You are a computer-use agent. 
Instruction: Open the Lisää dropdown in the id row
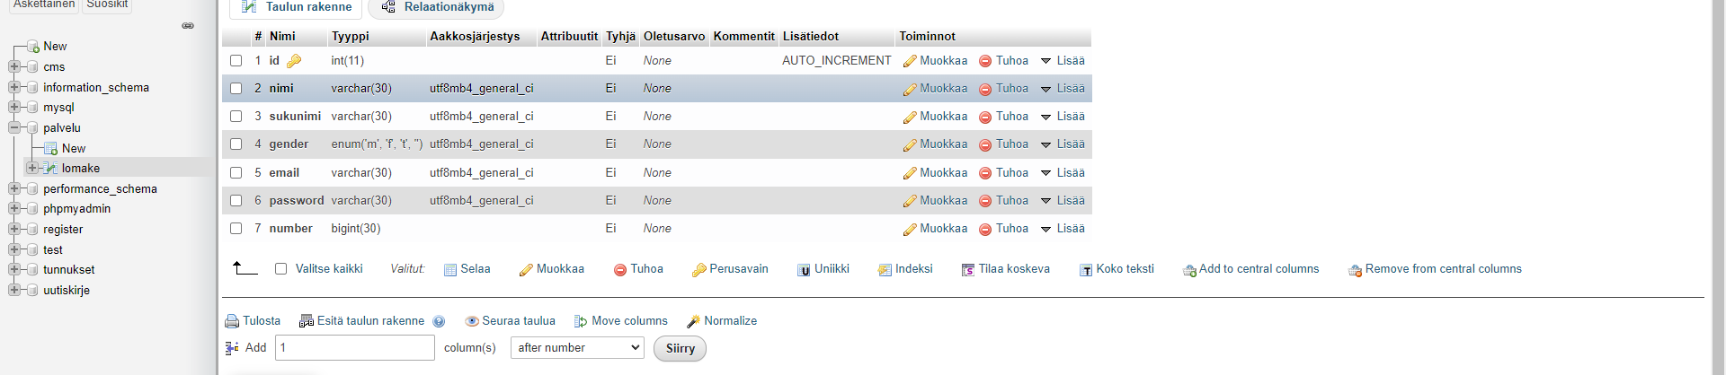1063,61
